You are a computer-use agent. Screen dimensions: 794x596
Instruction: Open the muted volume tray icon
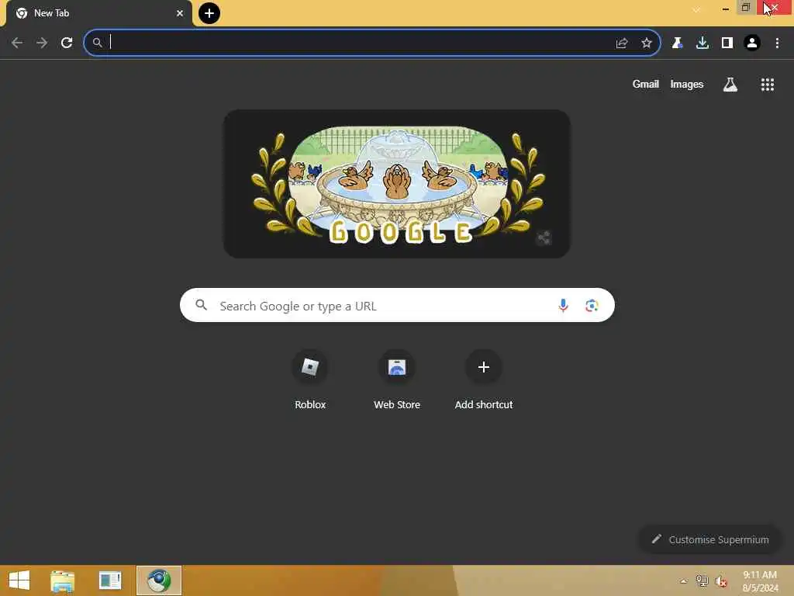click(x=720, y=581)
